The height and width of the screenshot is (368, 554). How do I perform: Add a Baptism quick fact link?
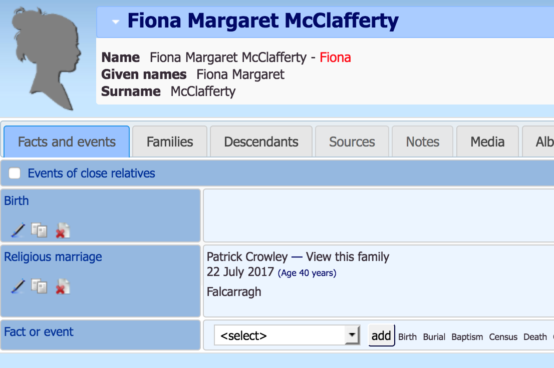pos(467,337)
